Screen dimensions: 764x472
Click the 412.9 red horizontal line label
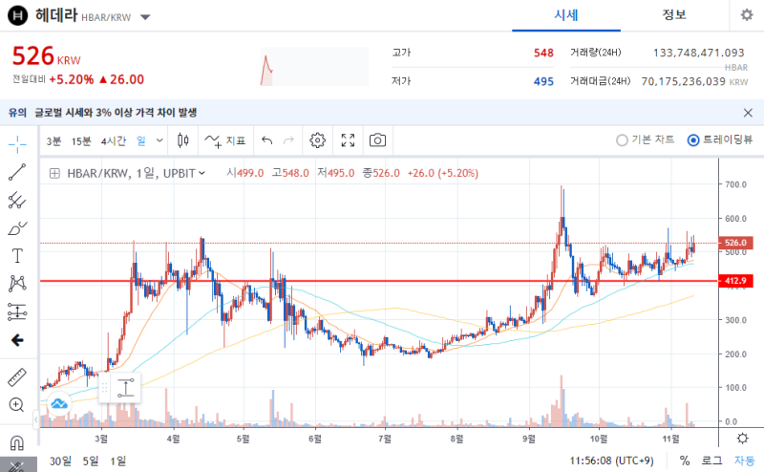point(735,280)
